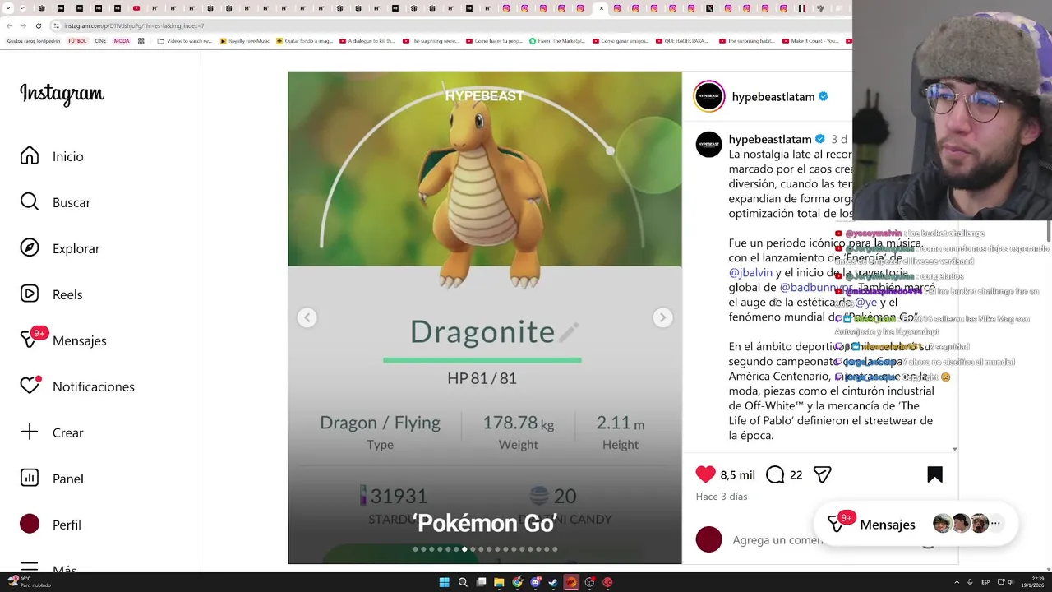Open the CINE bookmark
This screenshot has height=592, width=1052.
pyautogui.click(x=100, y=40)
